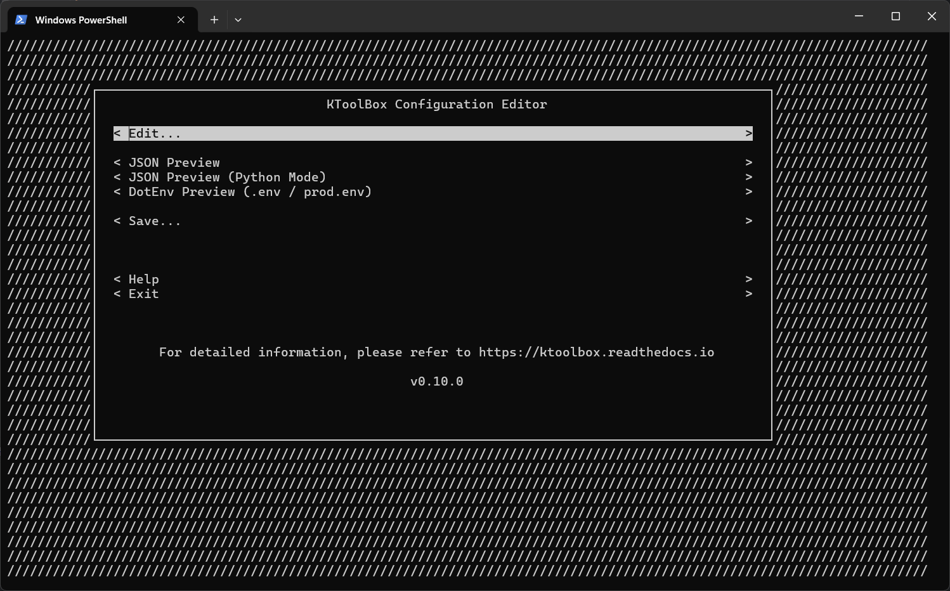Click the right arrow on the Save row
Screen dimensions: 950x591
748,221
